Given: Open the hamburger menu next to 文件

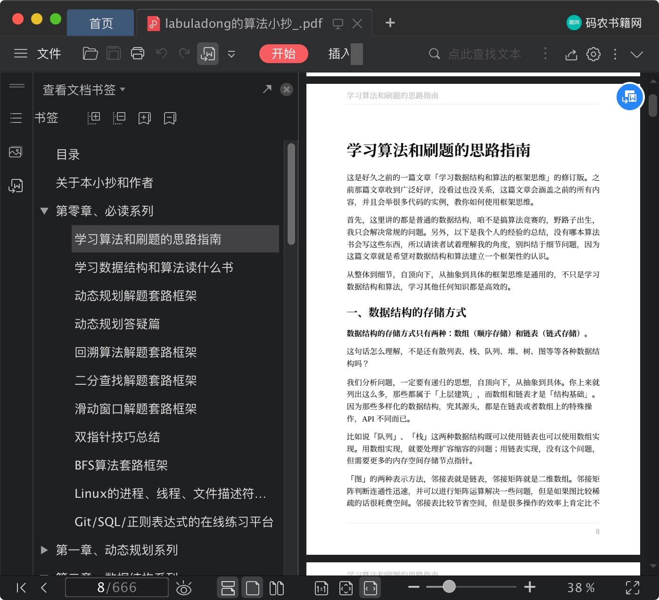Looking at the screenshot, I should pos(21,54).
